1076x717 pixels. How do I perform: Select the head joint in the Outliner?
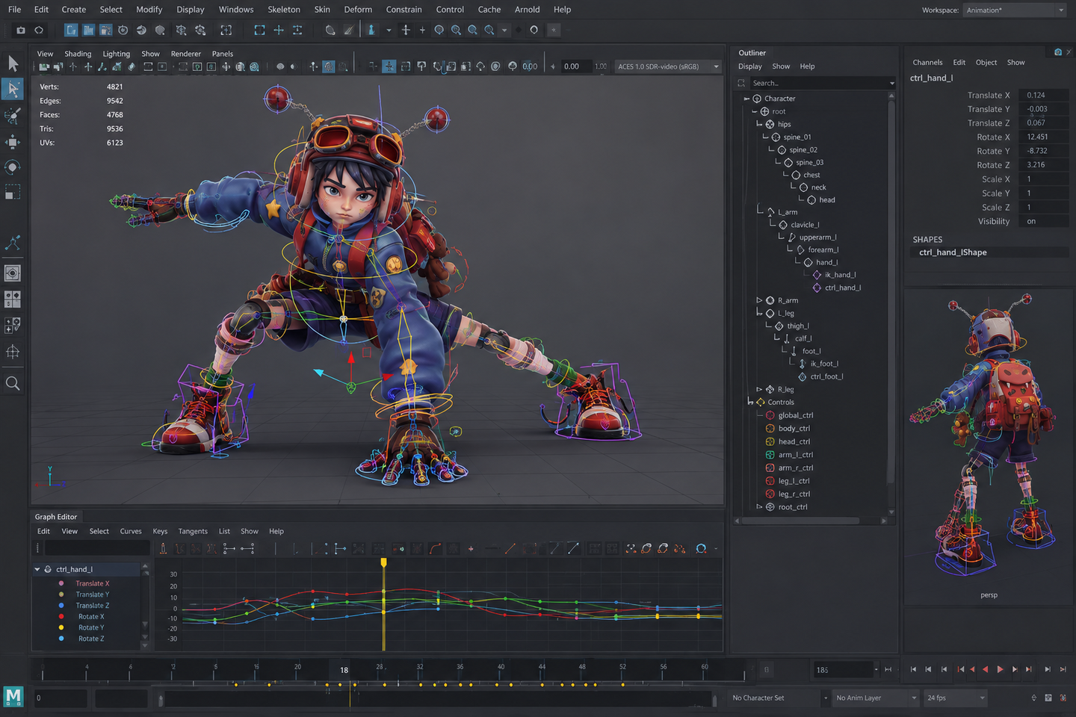(826, 200)
